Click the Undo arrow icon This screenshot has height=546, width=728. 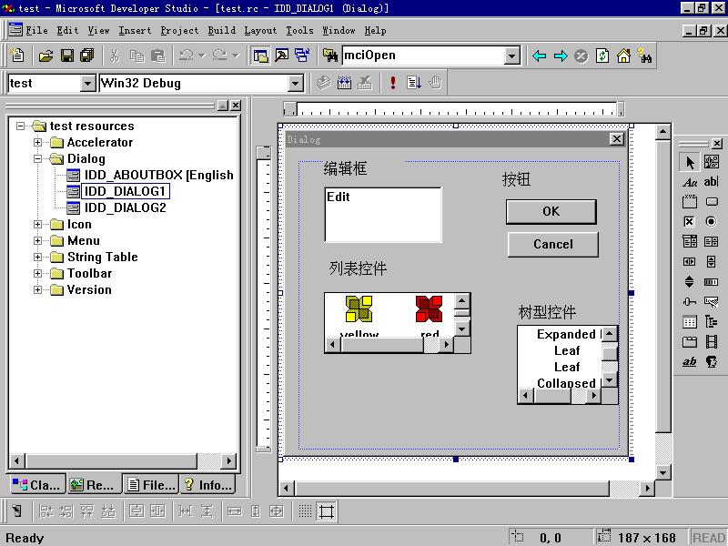(x=187, y=56)
